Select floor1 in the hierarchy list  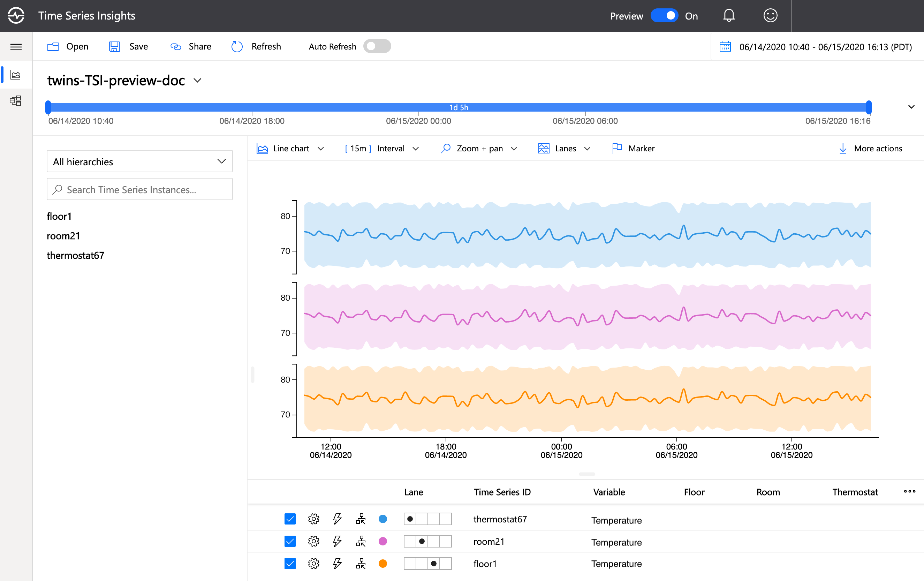pos(59,217)
